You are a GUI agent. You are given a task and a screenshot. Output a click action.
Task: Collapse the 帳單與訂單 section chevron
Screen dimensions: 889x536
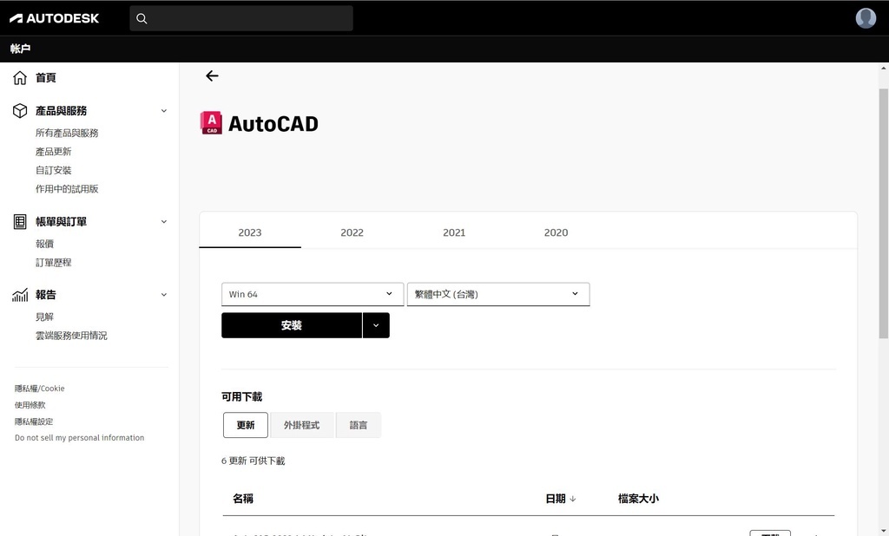tap(164, 221)
